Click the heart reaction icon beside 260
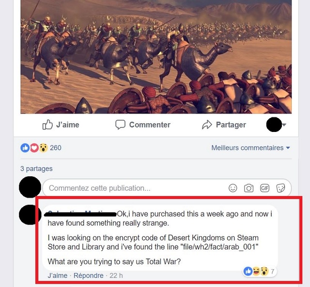The height and width of the screenshot is (287, 310). (x=34, y=148)
